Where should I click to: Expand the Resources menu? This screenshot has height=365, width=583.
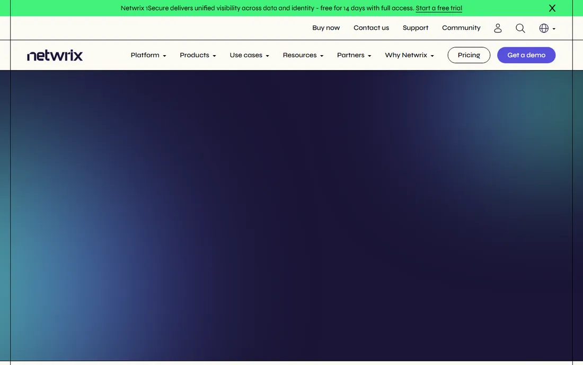(x=303, y=55)
